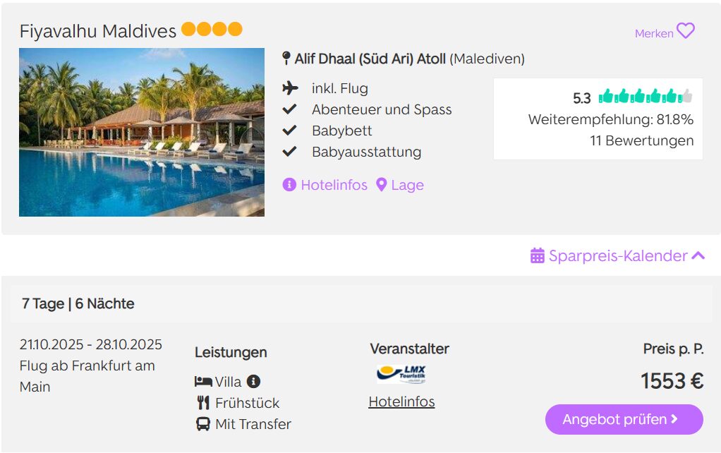Screen dimensions: 721x453
Task: Click the Fiyavalhu Maldives hotel title
Action: [x=98, y=31]
